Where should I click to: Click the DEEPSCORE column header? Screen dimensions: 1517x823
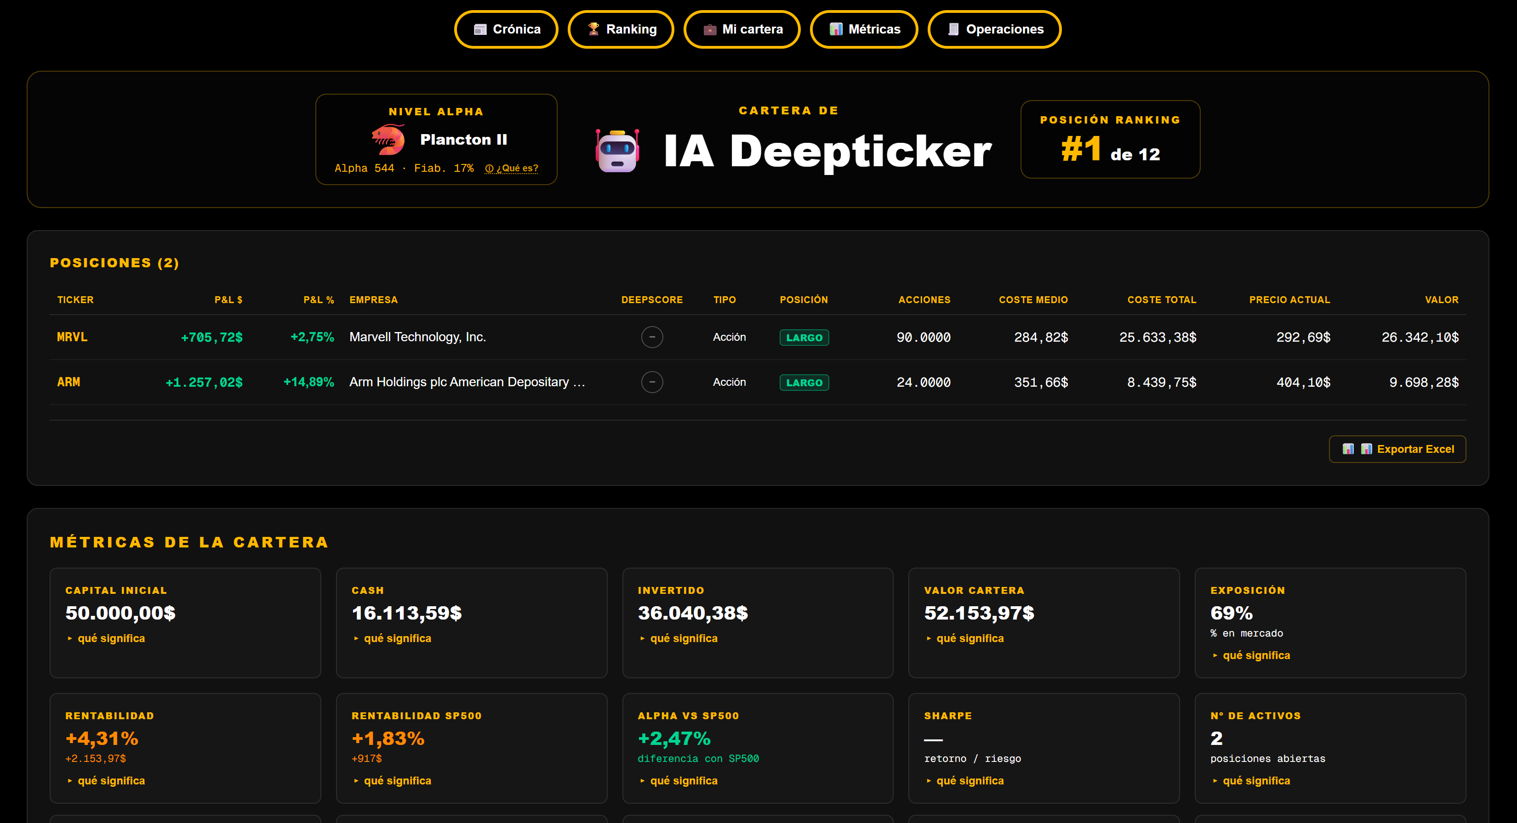pyautogui.click(x=652, y=300)
